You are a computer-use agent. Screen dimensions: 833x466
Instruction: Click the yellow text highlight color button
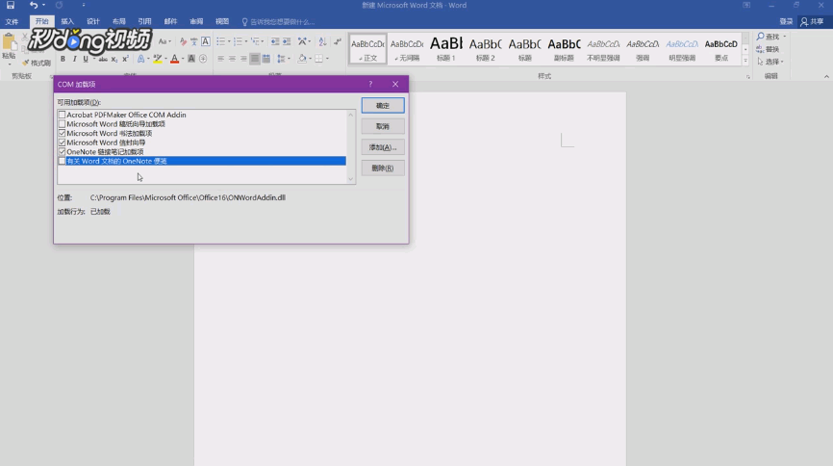[x=157, y=59]
